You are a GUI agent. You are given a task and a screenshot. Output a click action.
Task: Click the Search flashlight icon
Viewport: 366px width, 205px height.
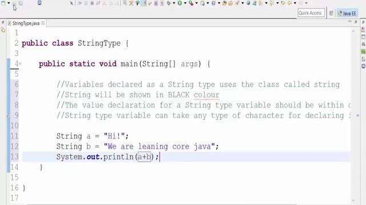point(237,3)
